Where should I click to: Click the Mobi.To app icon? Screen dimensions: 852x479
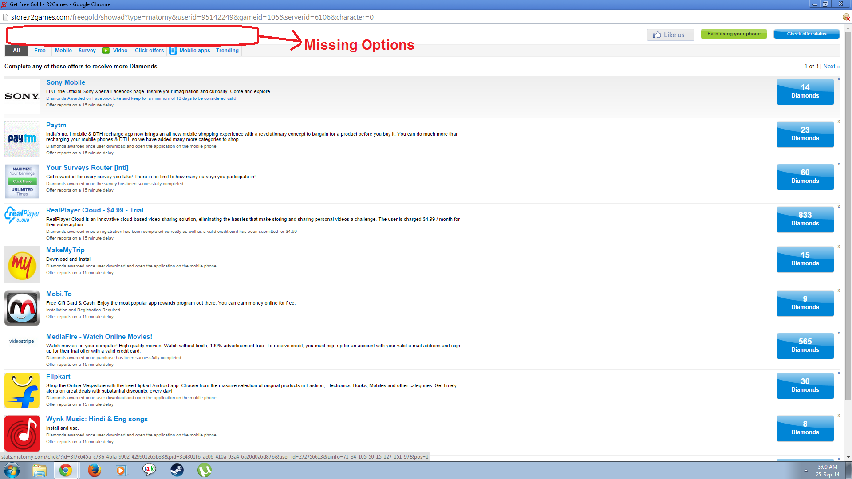tap(22, 308)
